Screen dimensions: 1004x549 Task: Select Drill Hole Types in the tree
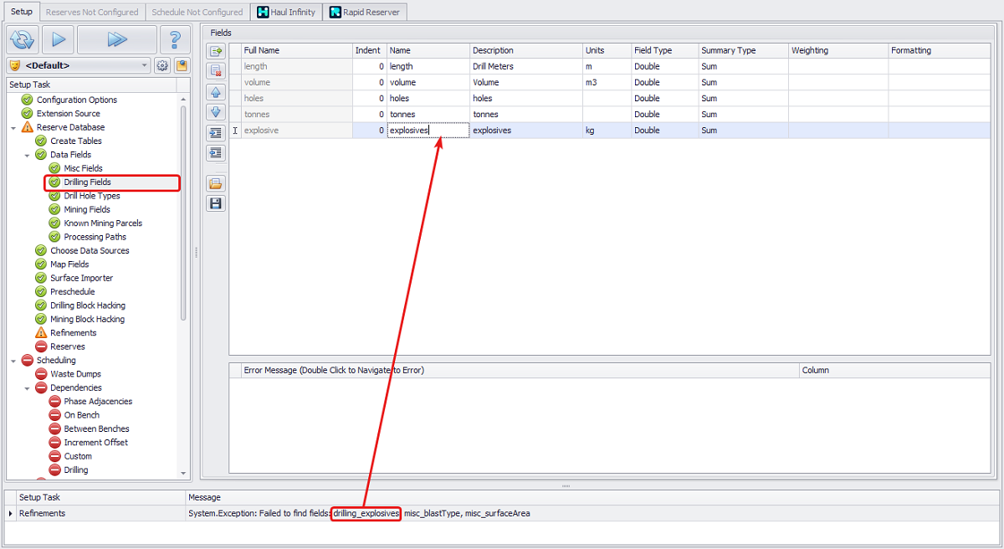92,196
